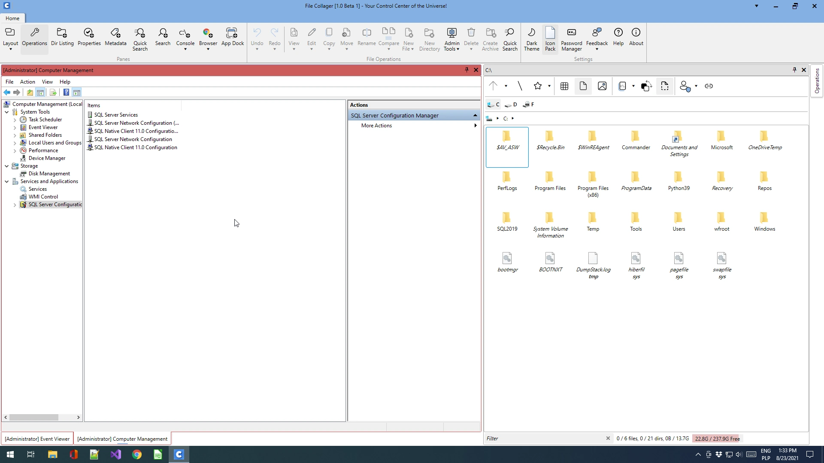Toggle Dark Theme

531,39
